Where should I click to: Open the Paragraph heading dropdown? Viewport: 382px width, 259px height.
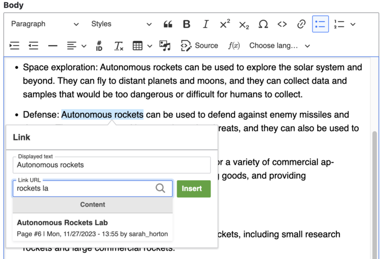point(45,24)
